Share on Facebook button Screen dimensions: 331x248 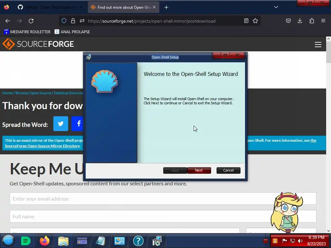pyautogui.click(x=78, y=124)
